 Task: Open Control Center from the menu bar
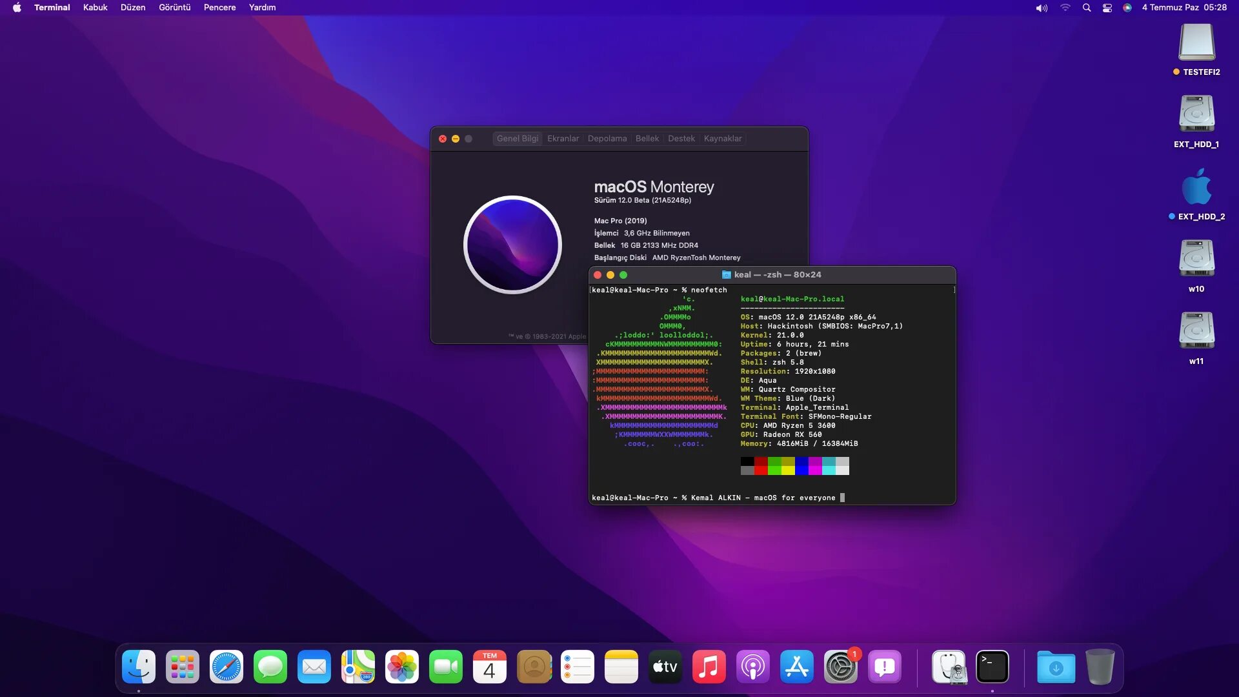pos(1107,8)
